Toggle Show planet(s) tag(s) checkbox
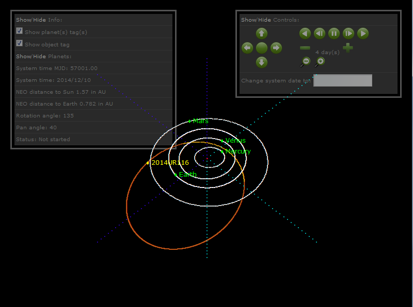 (x=19, y=31)
